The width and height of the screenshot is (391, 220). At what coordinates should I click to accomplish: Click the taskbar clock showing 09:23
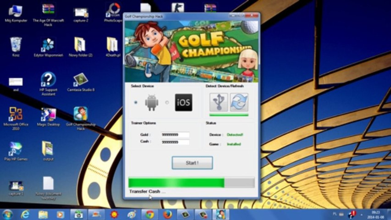375,214
